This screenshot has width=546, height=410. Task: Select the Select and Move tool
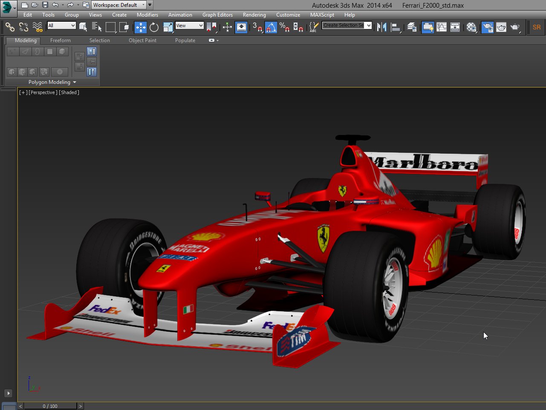[x=141, y=27]
